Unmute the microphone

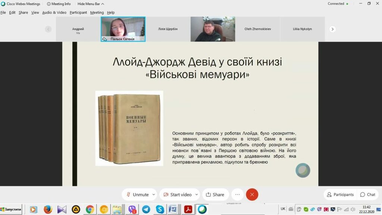pyautogui.click(x=137, y=194)
